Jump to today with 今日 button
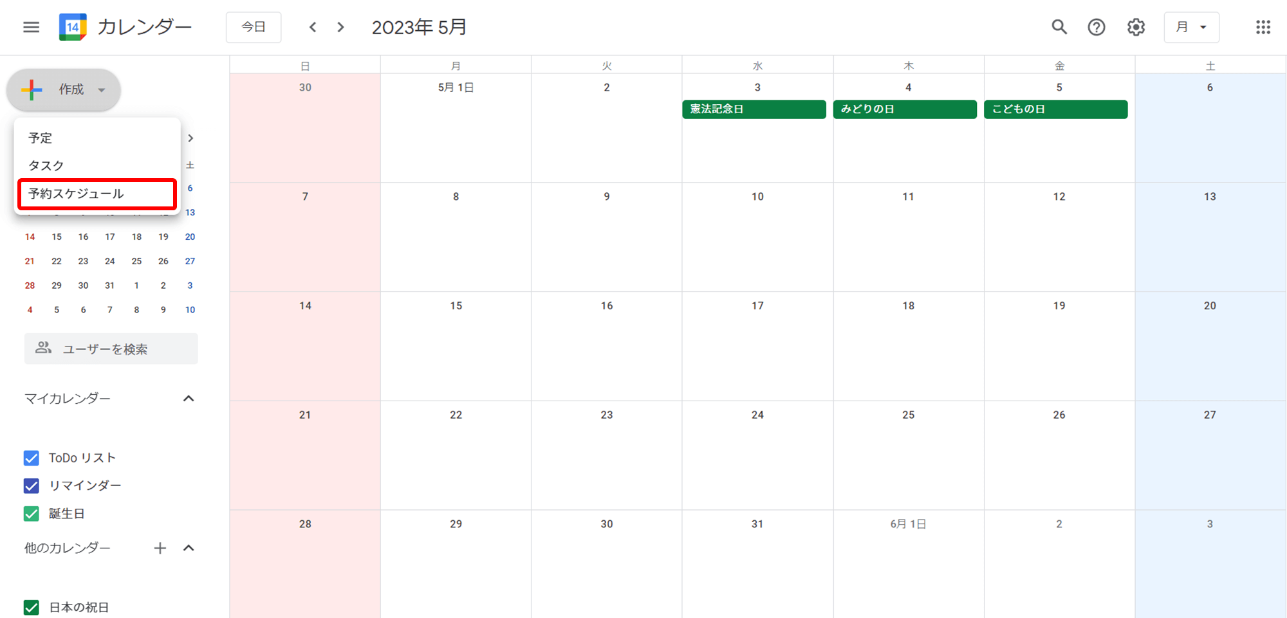 click(254, 27)
